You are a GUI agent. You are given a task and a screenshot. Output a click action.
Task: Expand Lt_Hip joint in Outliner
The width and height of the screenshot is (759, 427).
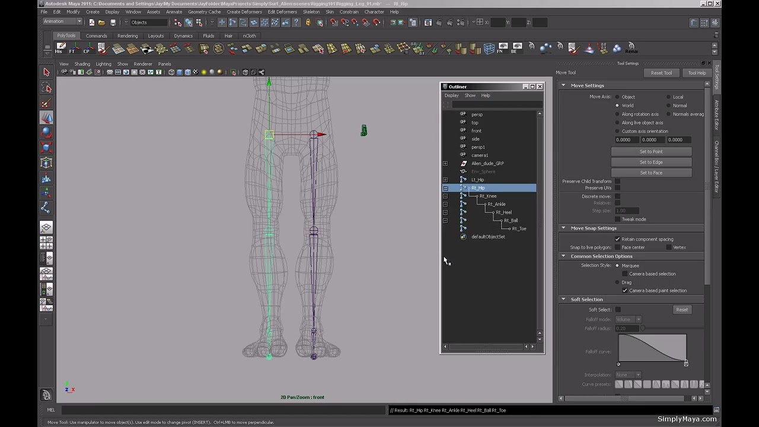445,180
